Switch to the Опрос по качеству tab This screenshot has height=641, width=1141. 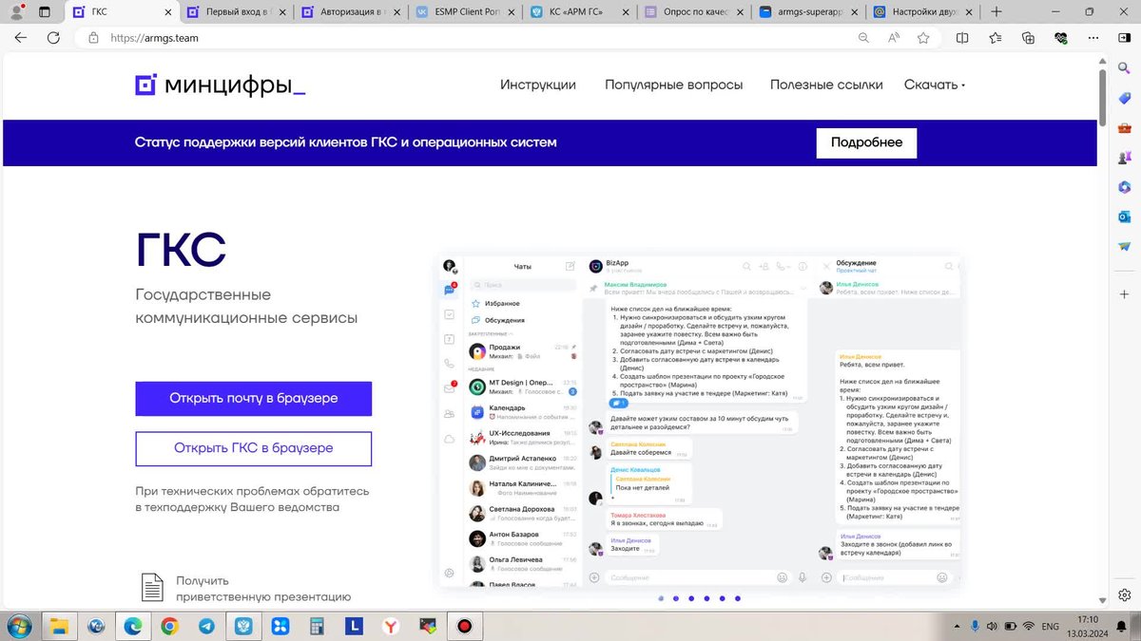(x=692, y=12)
